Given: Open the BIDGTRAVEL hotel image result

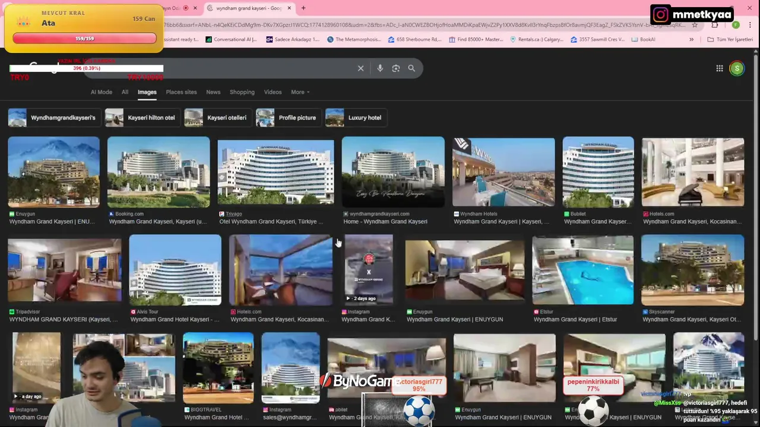Looking at the screenshot, I should tap(218, 368).
